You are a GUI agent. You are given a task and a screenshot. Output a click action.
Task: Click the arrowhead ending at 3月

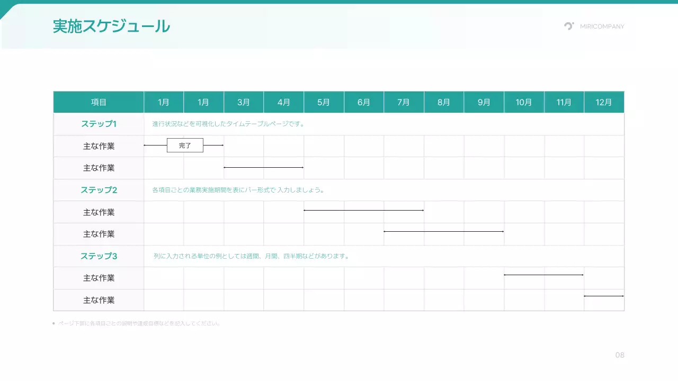click(x=223, y=144)
